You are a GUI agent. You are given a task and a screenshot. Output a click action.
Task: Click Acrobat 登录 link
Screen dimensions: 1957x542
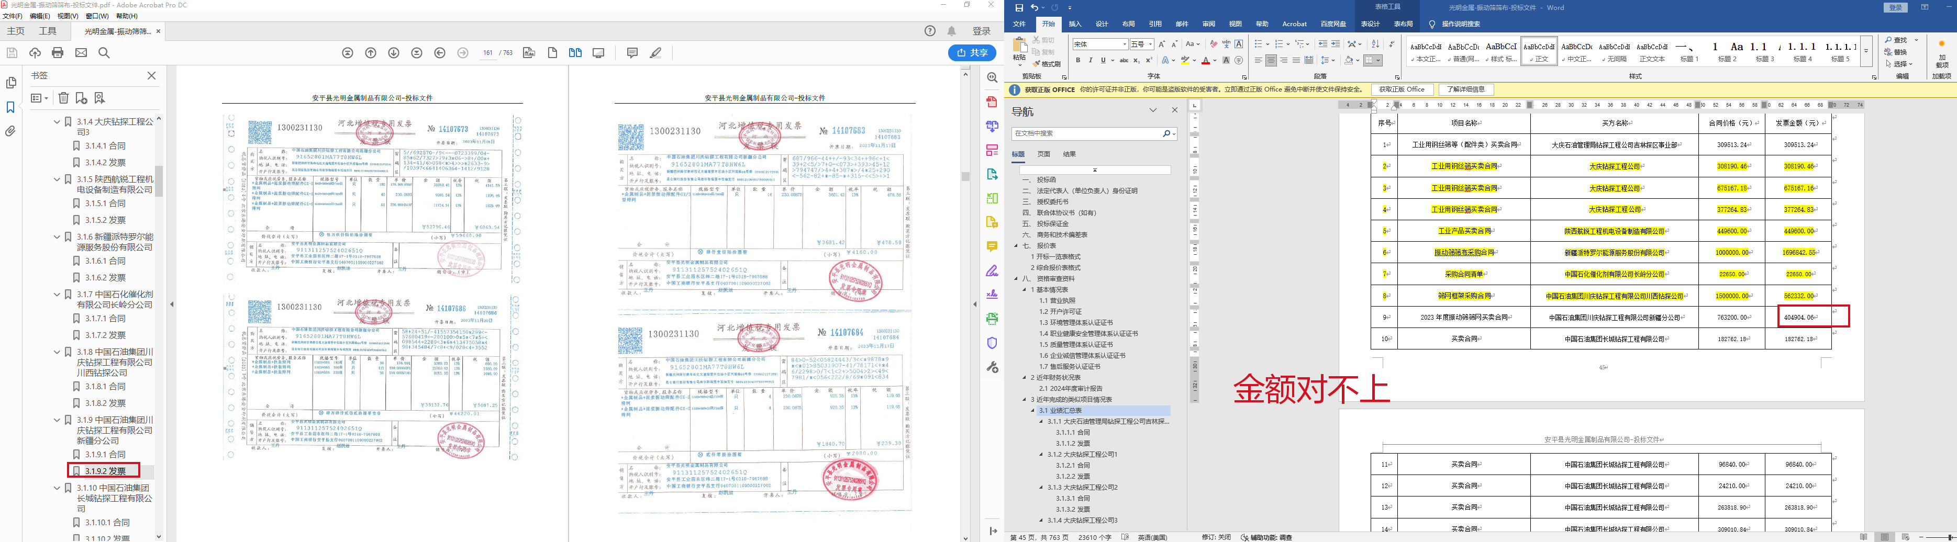[x=982, y=31]
